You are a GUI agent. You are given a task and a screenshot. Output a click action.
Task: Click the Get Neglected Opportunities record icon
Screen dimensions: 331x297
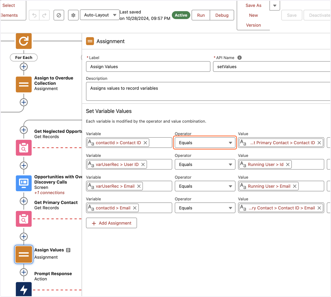(x=24, y=148)
